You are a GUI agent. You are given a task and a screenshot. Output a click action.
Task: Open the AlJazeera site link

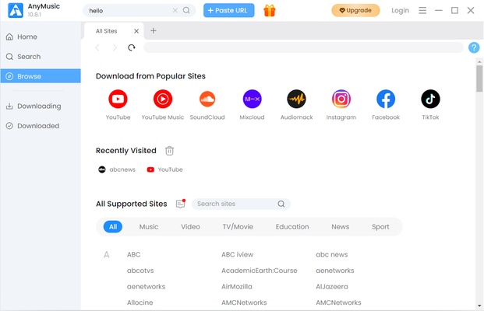(332, 286)
